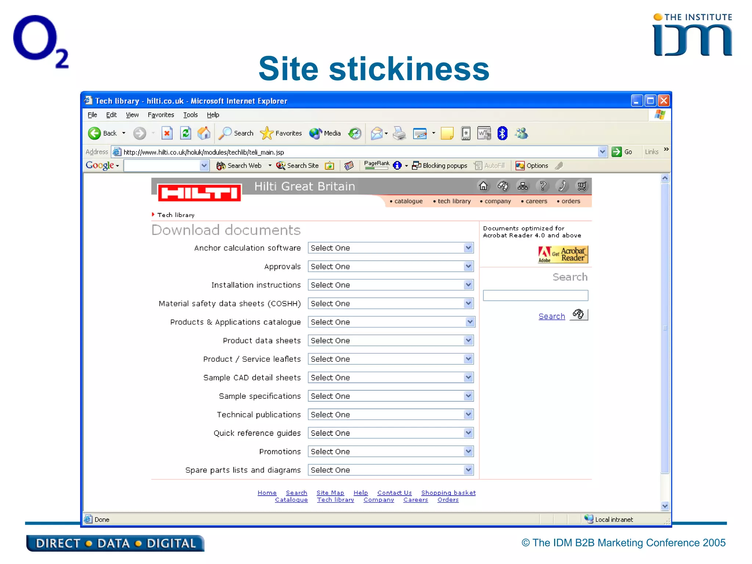Click orders in Hilti navigation bar
The image size is (752, 564).
571,201
